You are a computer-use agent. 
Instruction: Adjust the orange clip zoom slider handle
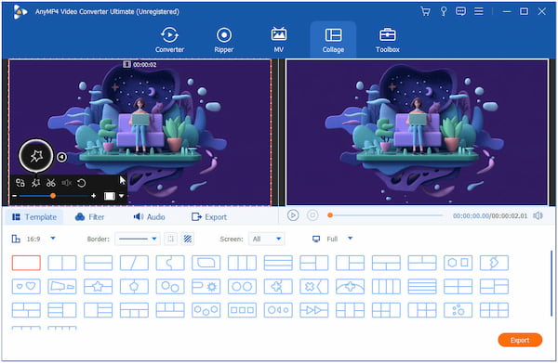pos(53,196)
